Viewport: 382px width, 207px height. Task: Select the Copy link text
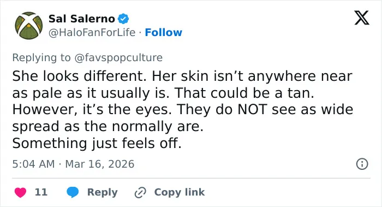(180, 192)
